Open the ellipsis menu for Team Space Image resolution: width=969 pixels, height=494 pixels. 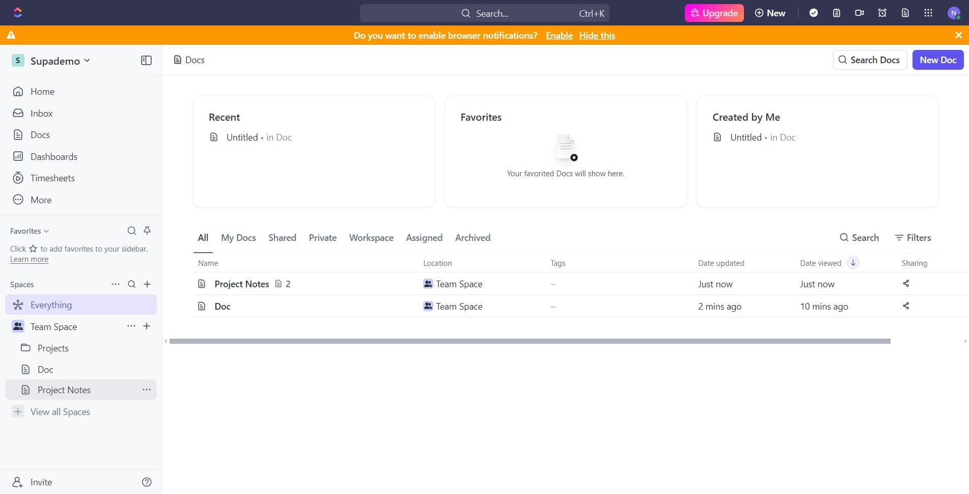click(x=131, y=326)
